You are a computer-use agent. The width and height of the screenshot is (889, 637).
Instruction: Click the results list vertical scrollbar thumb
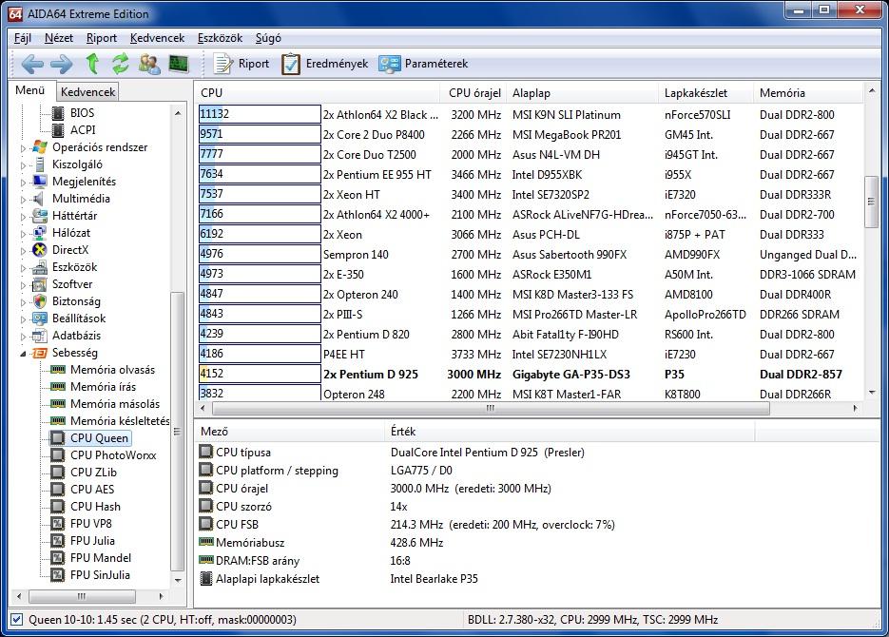pos(871,202)
